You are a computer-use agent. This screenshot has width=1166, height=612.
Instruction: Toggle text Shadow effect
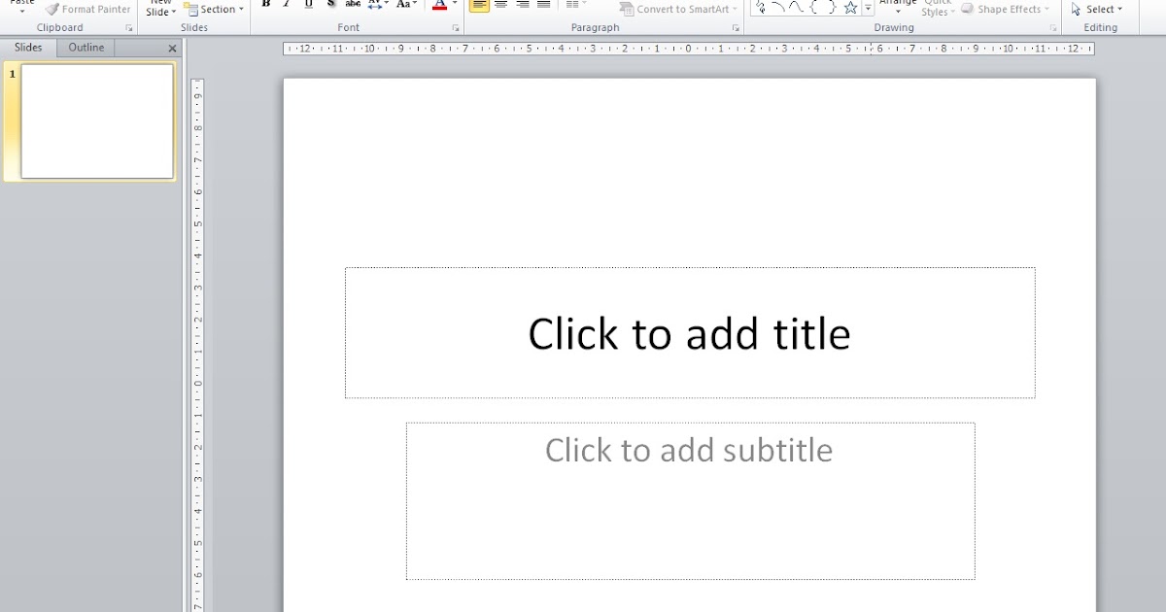(x=330, y=4)
